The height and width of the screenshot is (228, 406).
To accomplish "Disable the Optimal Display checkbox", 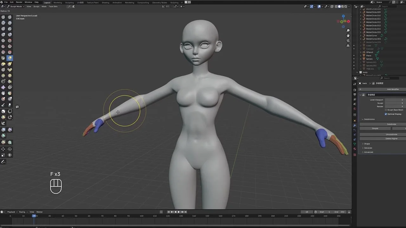I will click(x=386, y=114).
